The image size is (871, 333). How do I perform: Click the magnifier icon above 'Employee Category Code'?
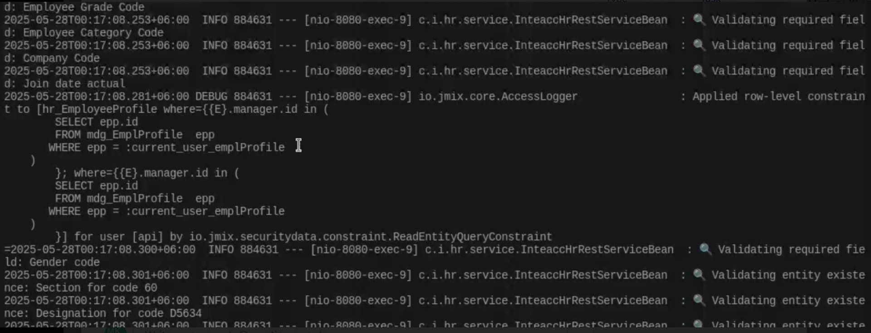699,19
